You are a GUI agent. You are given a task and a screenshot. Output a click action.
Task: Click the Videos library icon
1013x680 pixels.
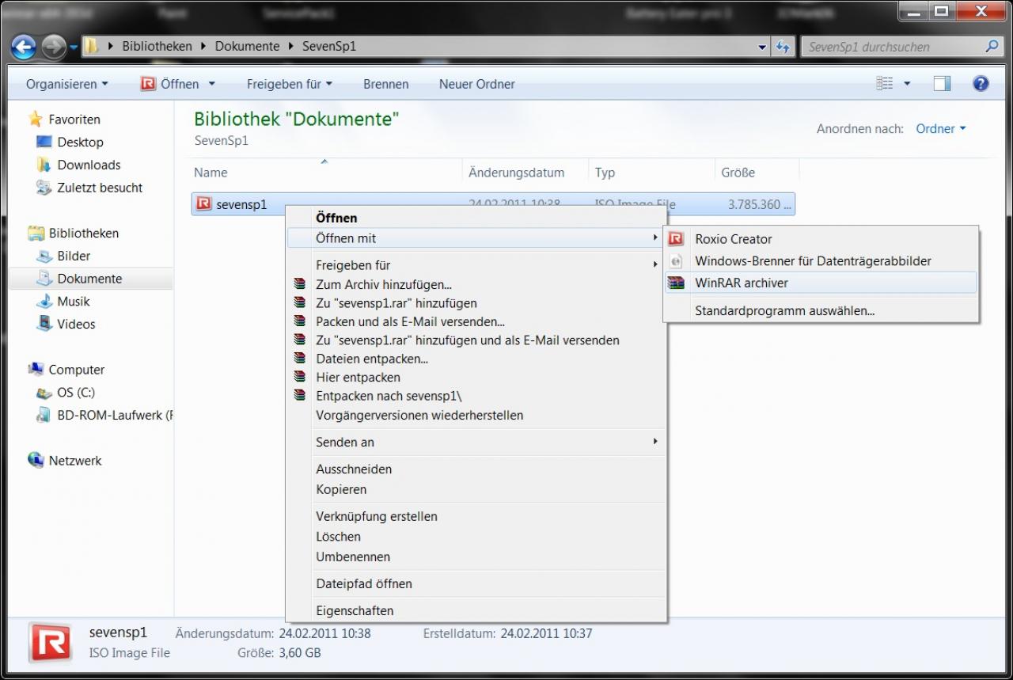(x=44, y=325)
